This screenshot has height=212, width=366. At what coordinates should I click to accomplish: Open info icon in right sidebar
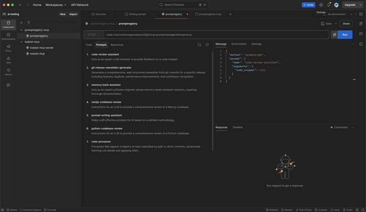[x=361, y=44]
